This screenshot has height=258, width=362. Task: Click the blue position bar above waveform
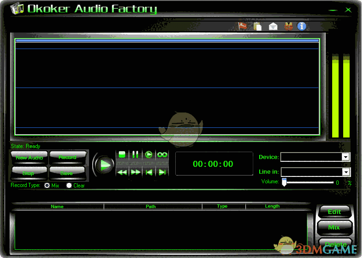tap(167, 41)
